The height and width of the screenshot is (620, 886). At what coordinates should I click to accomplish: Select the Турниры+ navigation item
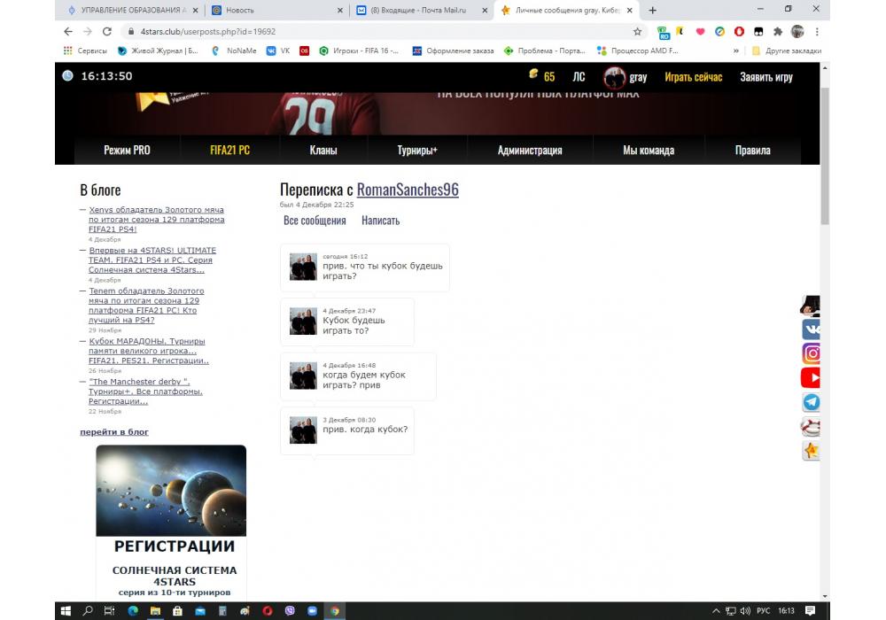click(x=417, y=151)
